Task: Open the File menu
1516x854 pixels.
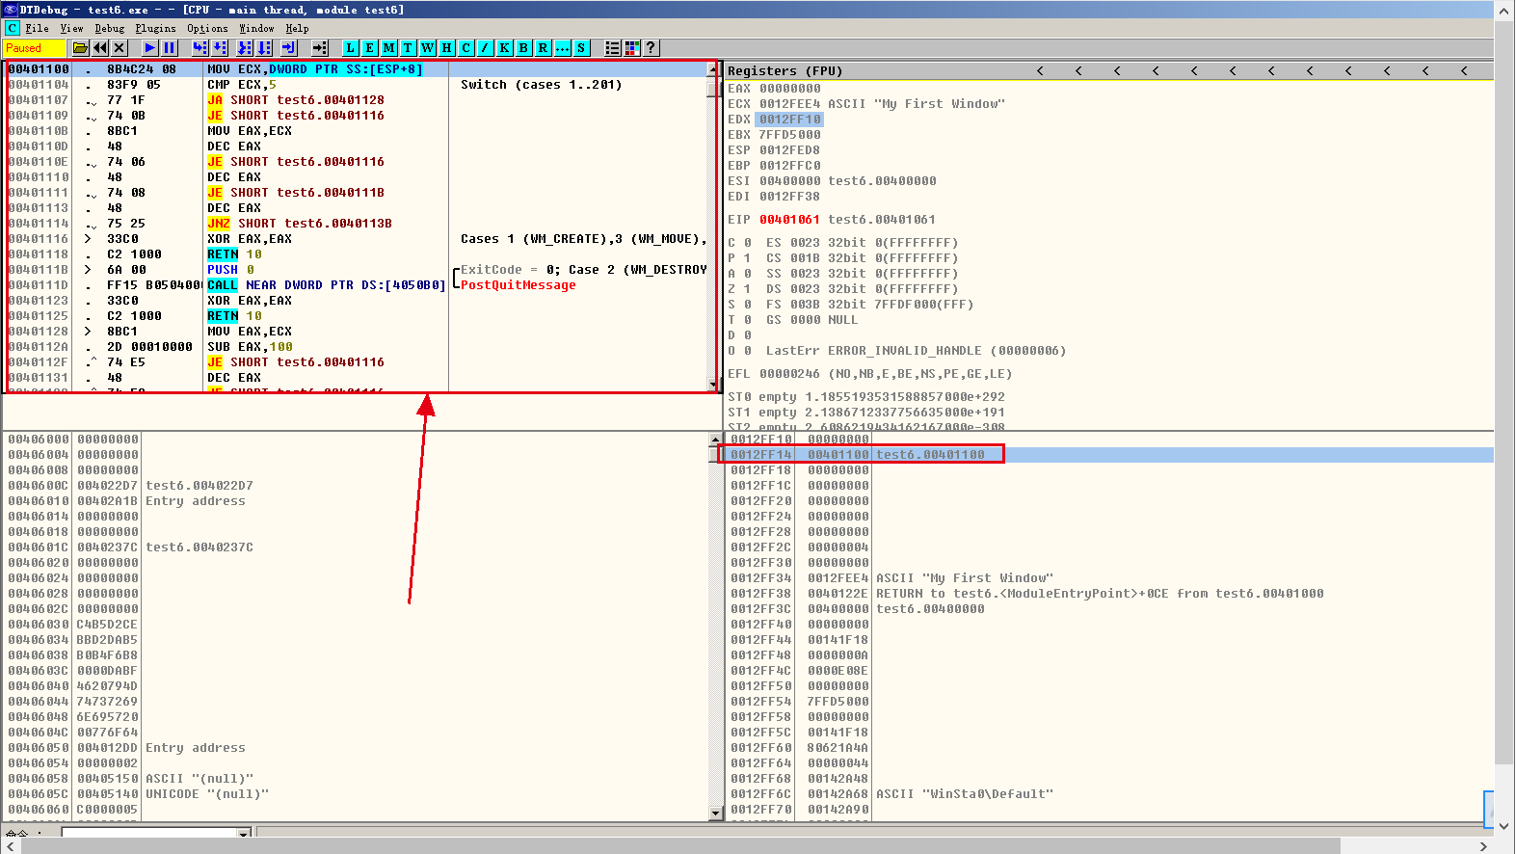Action: [37, 28]
